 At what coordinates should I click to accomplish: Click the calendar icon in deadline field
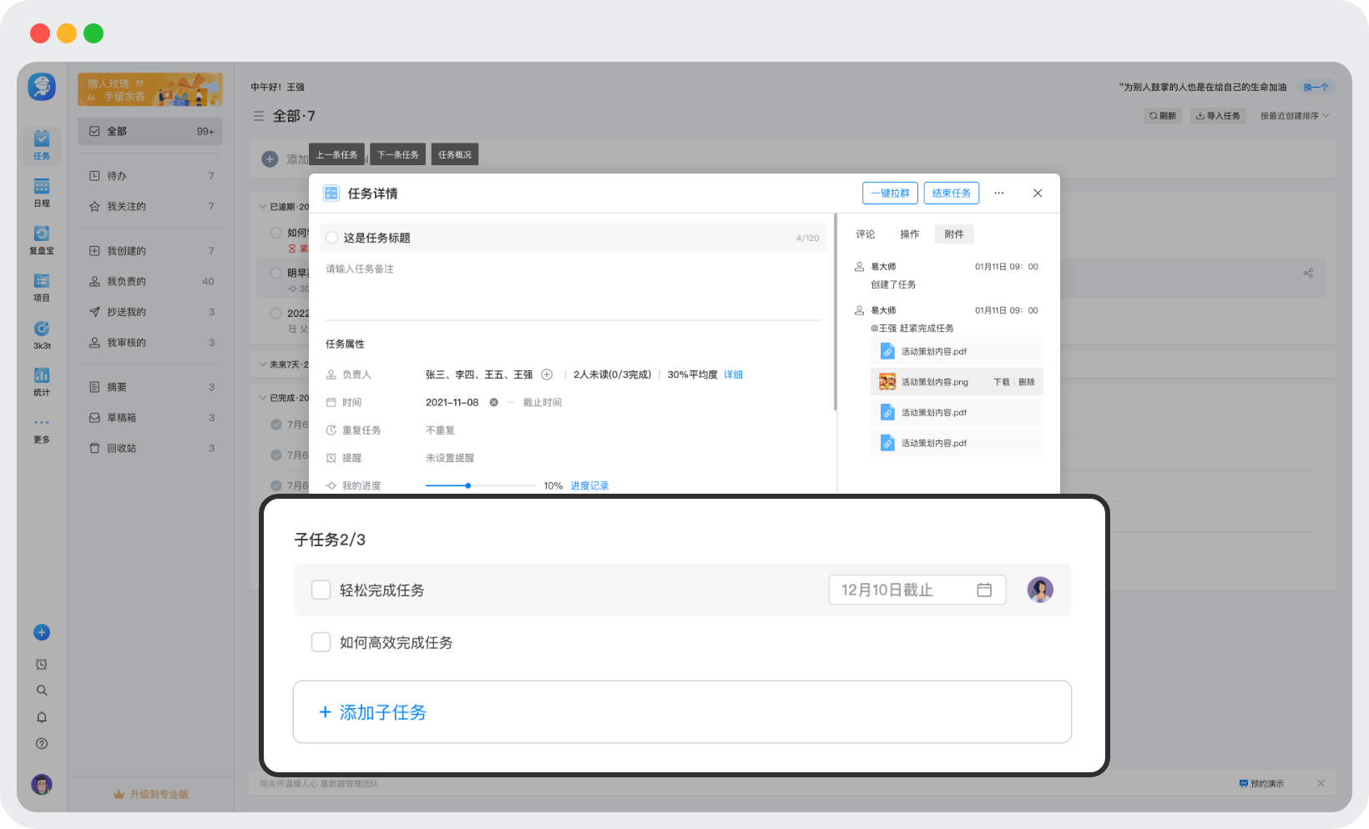click(984, 590)
